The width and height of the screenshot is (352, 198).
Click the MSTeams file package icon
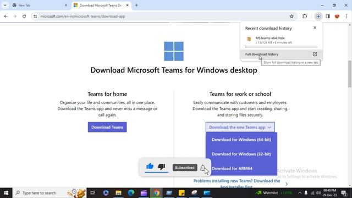click(249, 39)
